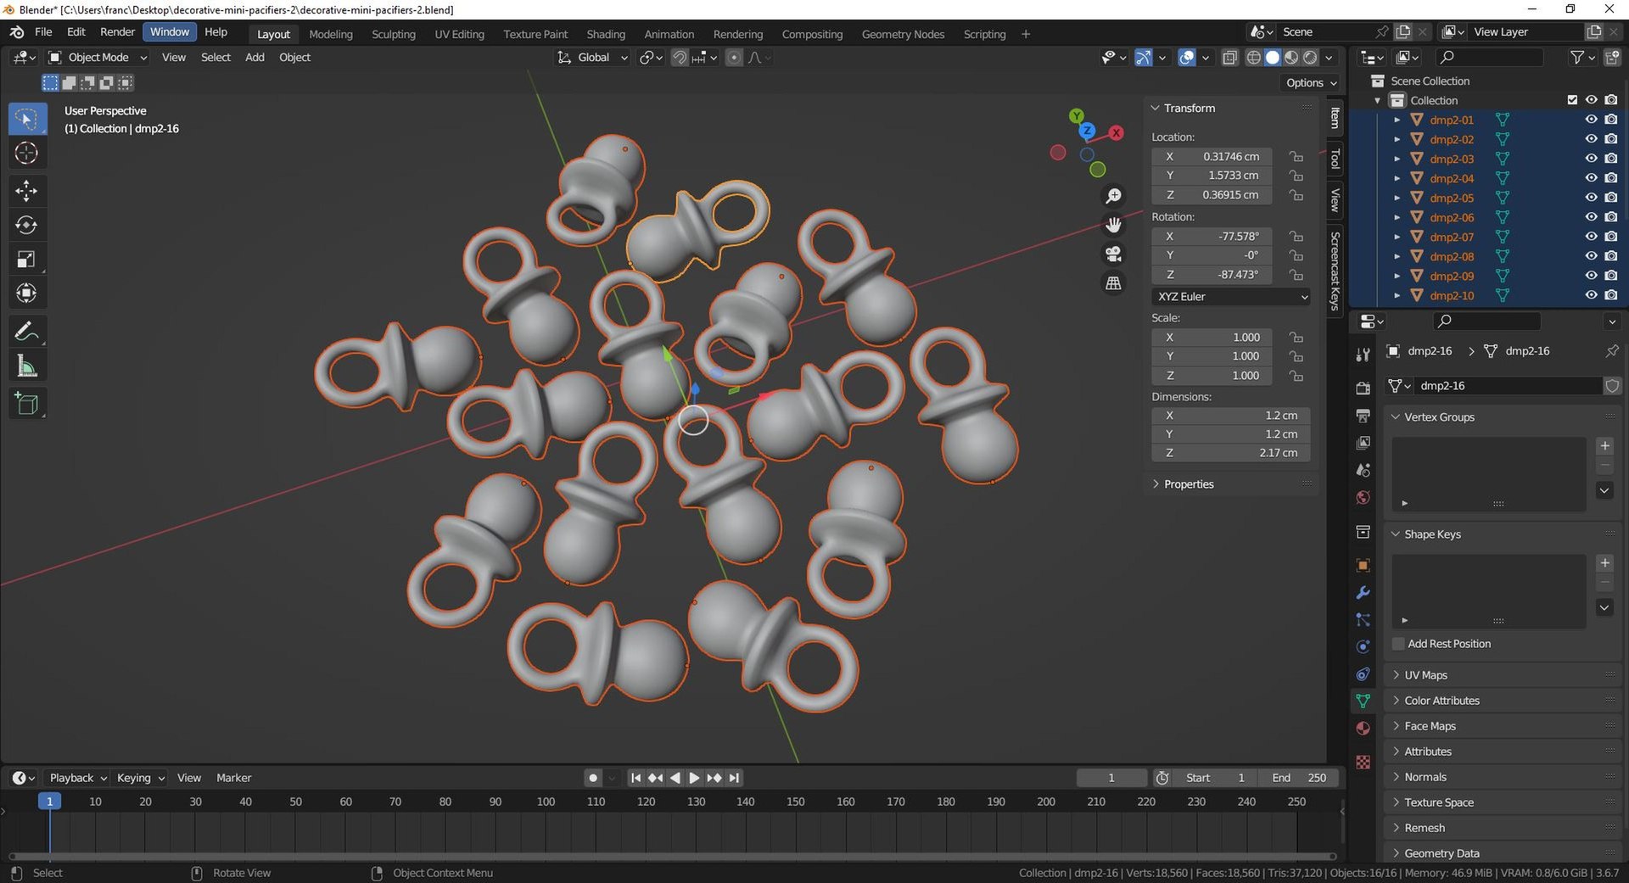Select the Rotate tool
The image size is (1629, 883).
[x=26, y=225]
